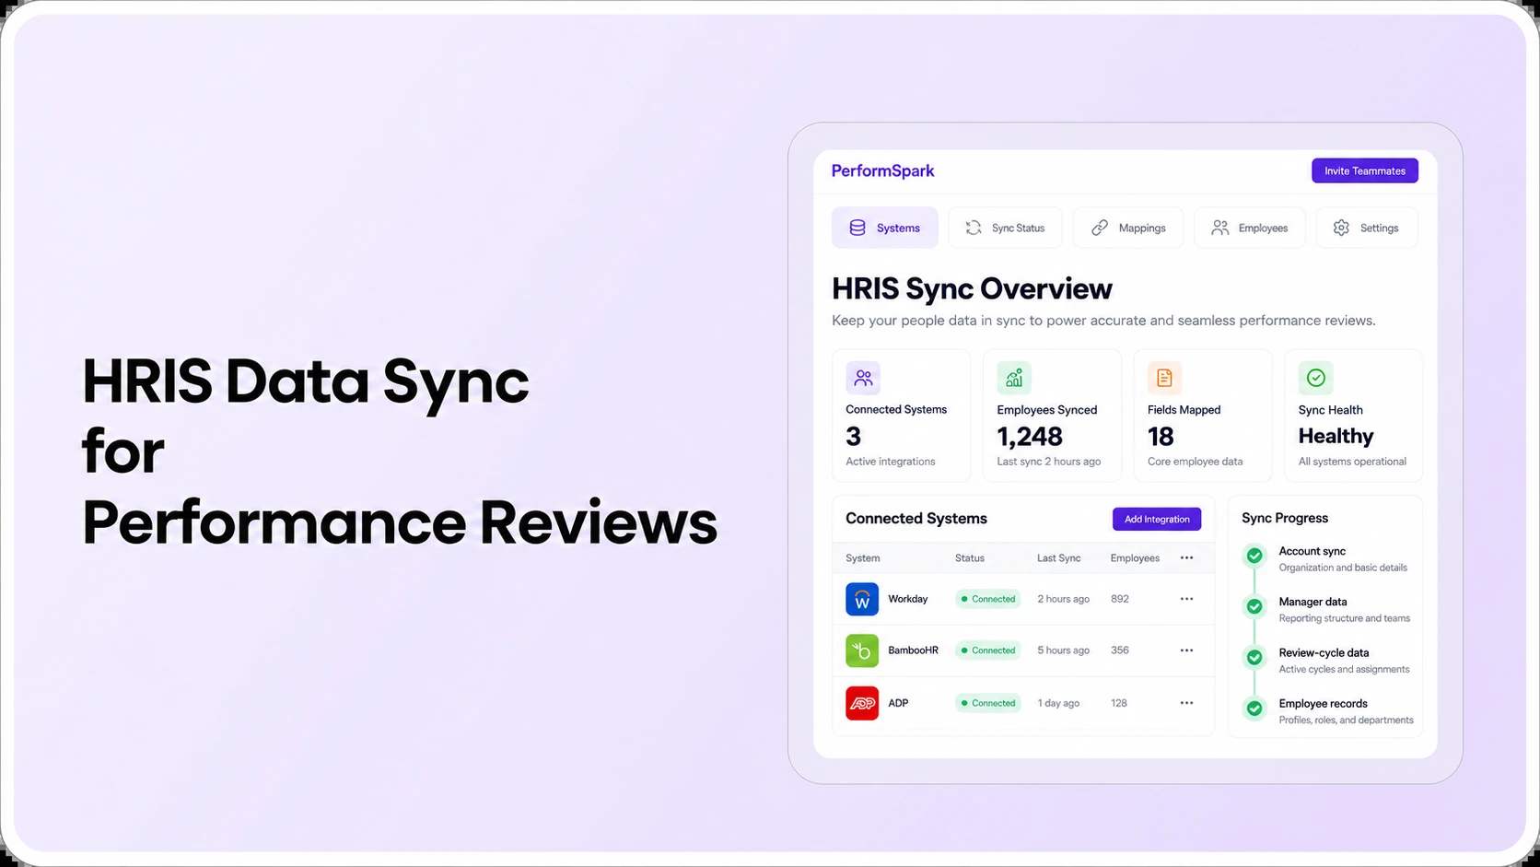Click the 'Reporting structure and teams' text
Viewport: 1540px width, 867px height.
pyautogui.click(x=1345, y=618)
